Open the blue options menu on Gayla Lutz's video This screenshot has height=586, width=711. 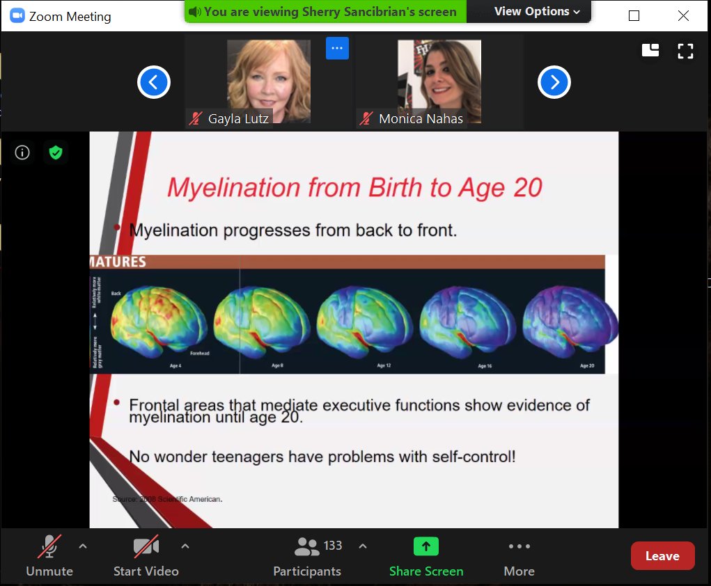(337, 48)
